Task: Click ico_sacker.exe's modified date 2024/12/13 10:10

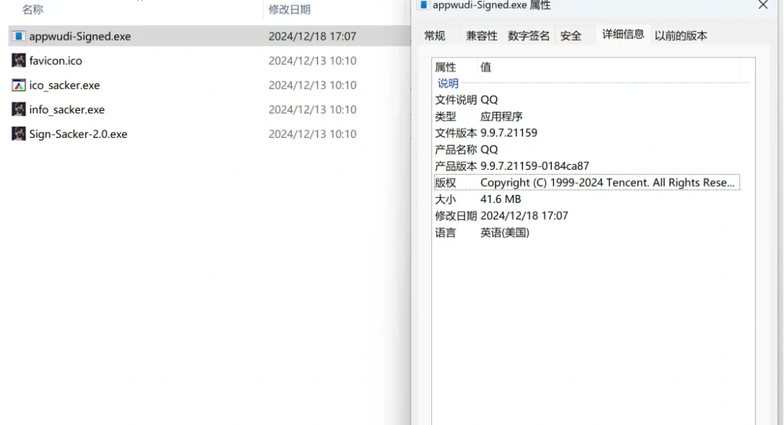Action: pyautogui.click(x=312, y=86)
